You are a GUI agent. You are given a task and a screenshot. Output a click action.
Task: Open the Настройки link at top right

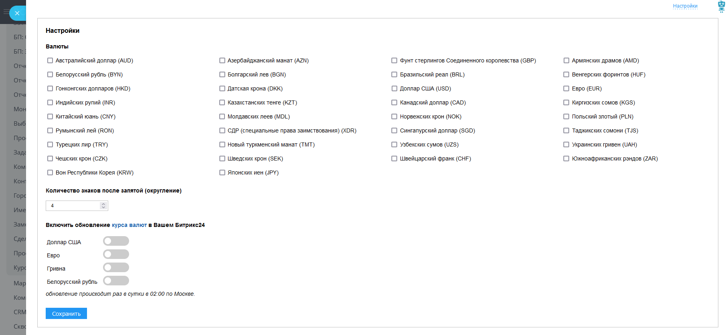[685, 6]
